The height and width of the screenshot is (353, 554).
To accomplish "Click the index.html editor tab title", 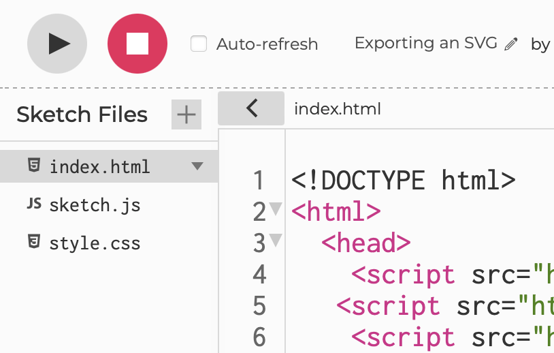I will pos(338,109).
